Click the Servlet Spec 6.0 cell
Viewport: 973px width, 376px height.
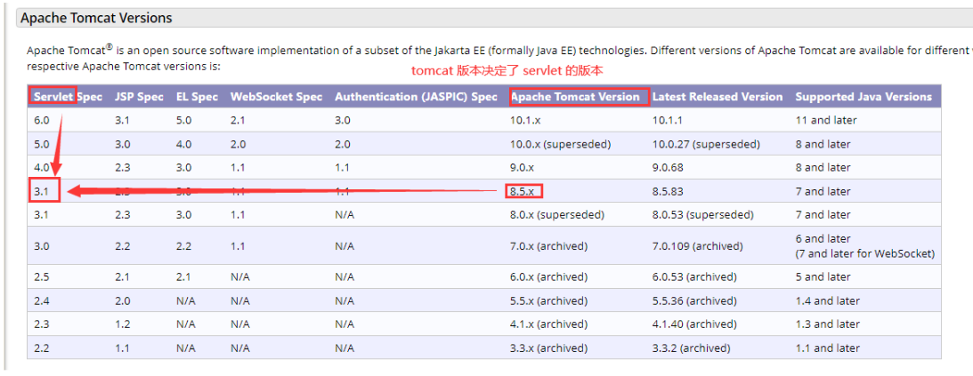(42, 120)
